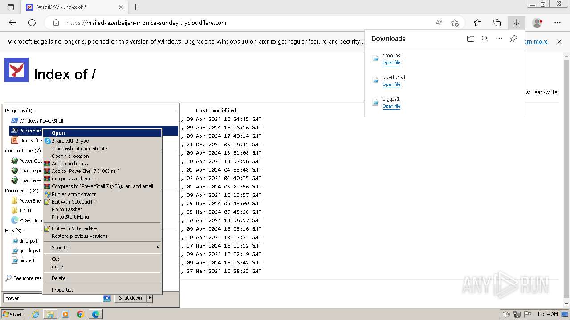Open the Collections icon
This screenshot has height=320, width=570.
(497, 23)
